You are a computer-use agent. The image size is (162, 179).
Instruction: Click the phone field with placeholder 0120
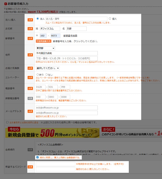click(x=41, y=87)
